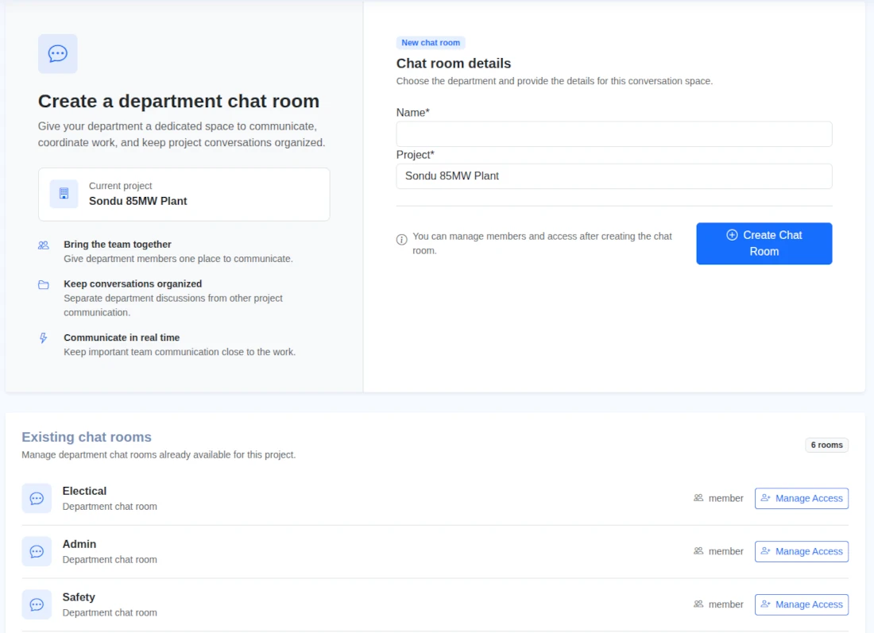Screen dimensions: 874x633
Task: Open Manage Access for the Safety room
Action: tap(801, 604)
